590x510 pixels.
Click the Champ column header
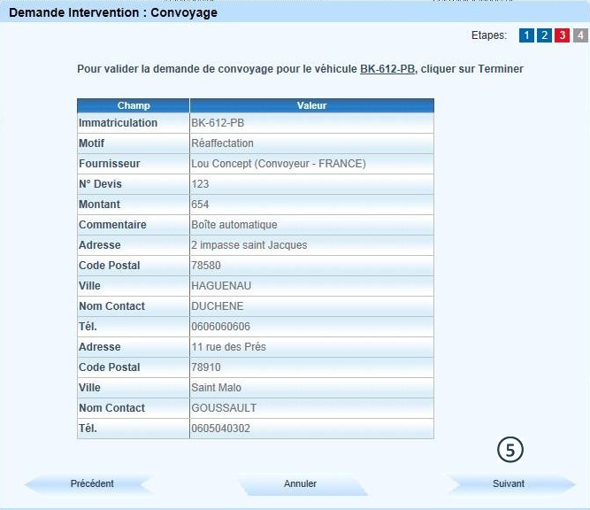(134, 105)
